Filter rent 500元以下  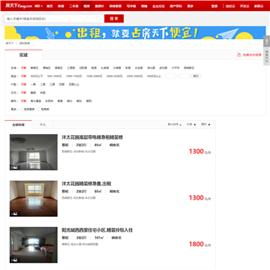point(37,76)
